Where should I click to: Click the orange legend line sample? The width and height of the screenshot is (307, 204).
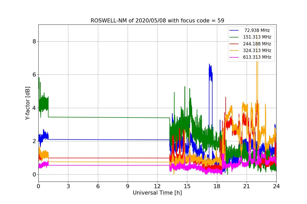234,50
